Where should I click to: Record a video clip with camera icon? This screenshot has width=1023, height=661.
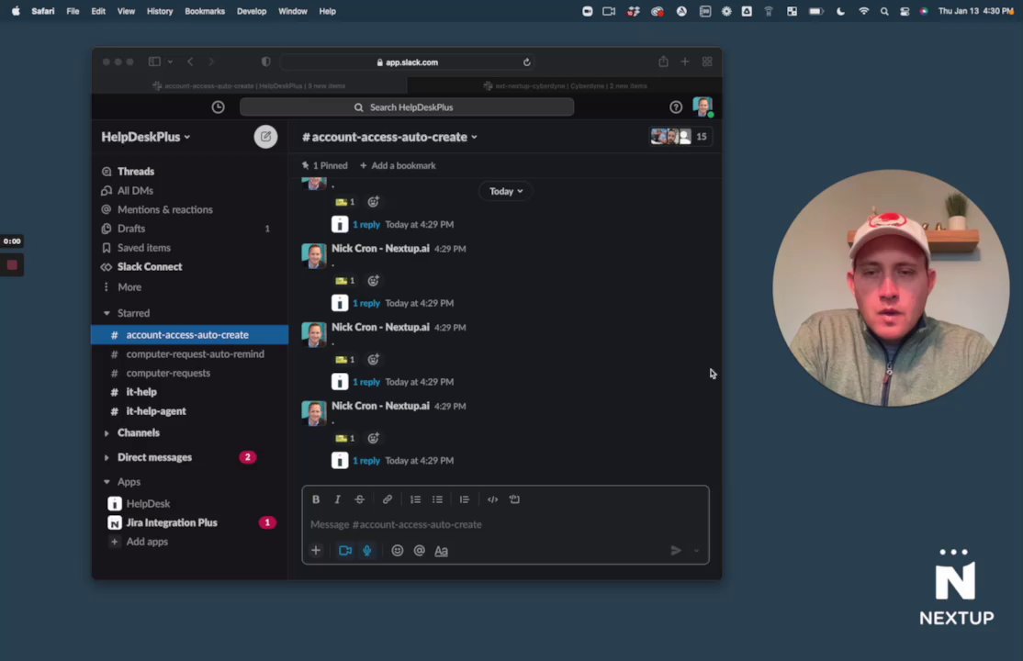pos(345,551)
